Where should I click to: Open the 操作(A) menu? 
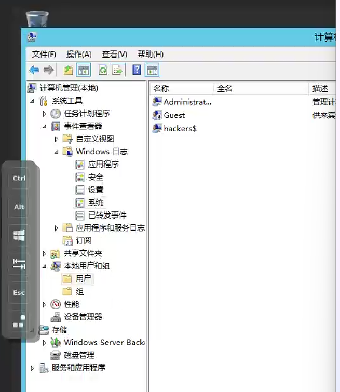[79, 54]
